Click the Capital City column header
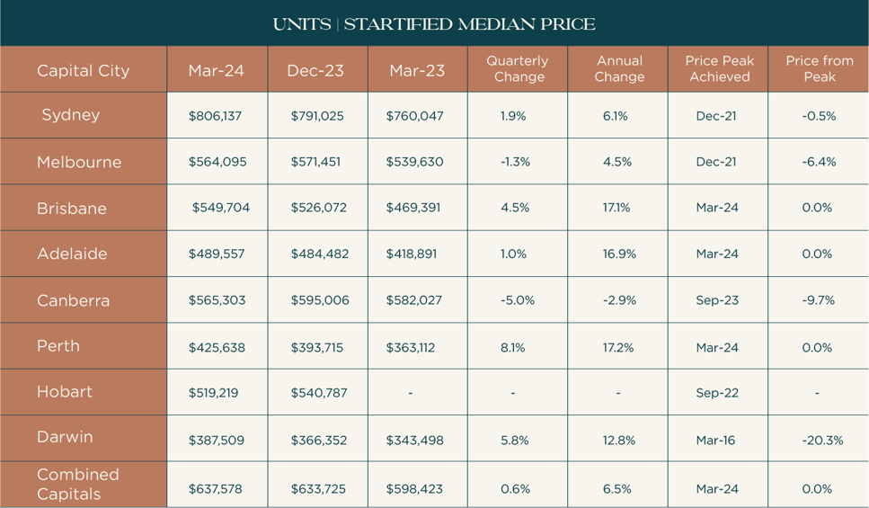Viewport: 869px width, 508px height. [x=83, y=70]
